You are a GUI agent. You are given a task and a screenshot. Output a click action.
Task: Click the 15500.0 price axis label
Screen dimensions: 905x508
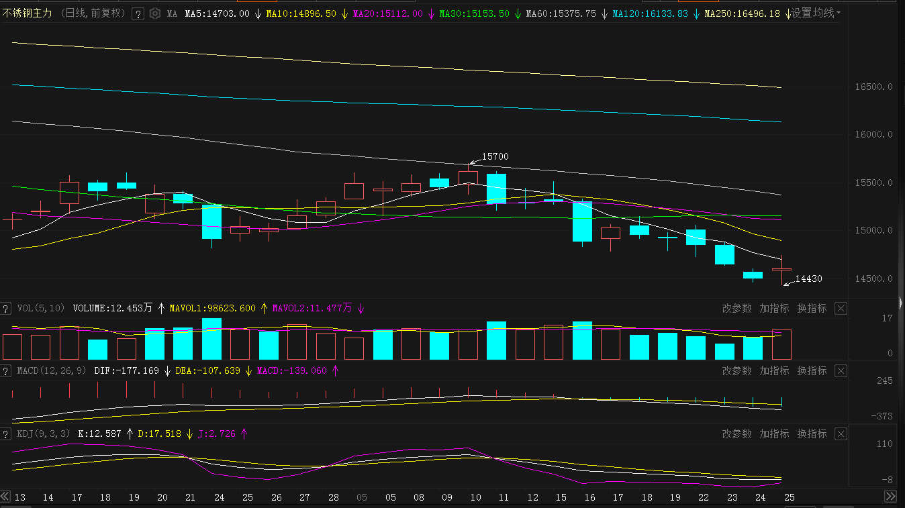click(x=873, y=183)
